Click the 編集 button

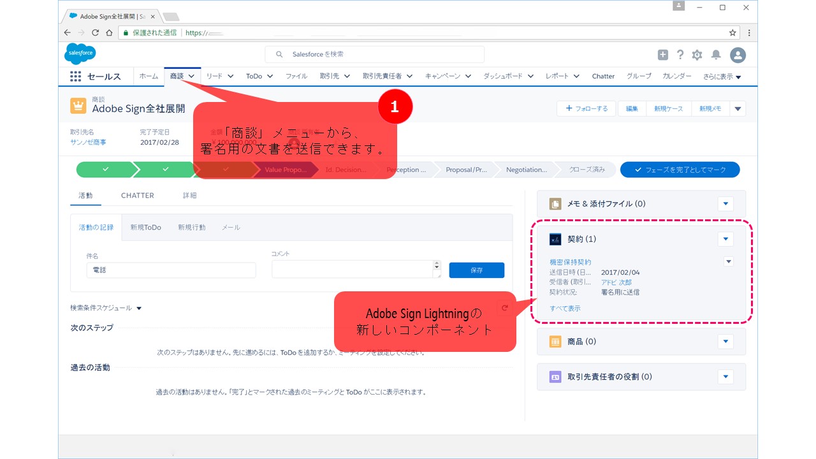click(x=632, y=109)
